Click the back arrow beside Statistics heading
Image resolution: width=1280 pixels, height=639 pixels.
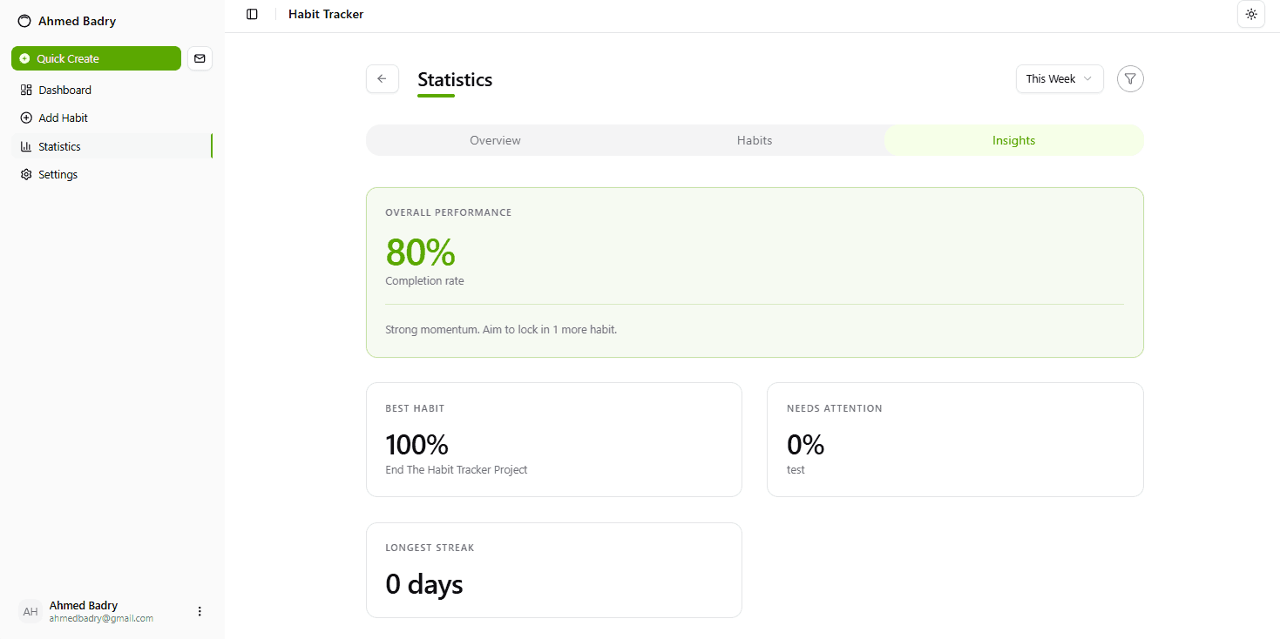point(383,78)
